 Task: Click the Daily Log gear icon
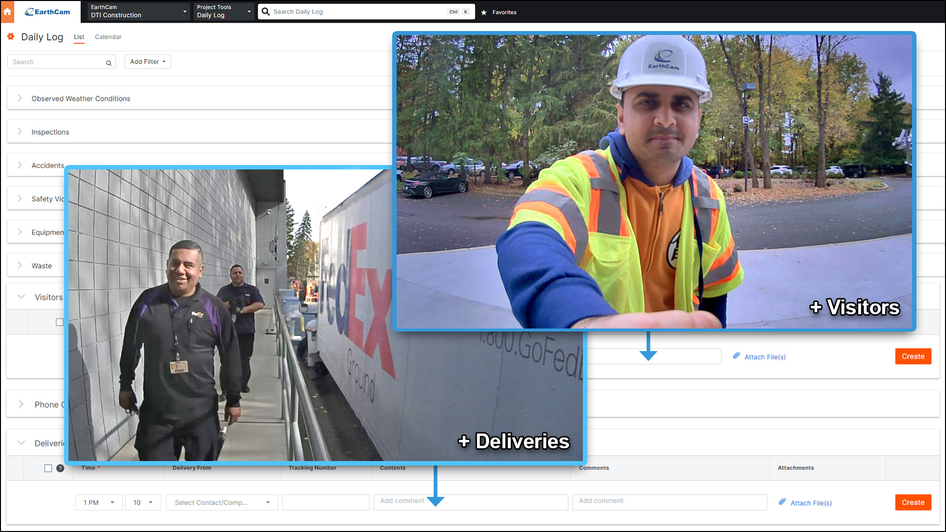click(11, 36)
